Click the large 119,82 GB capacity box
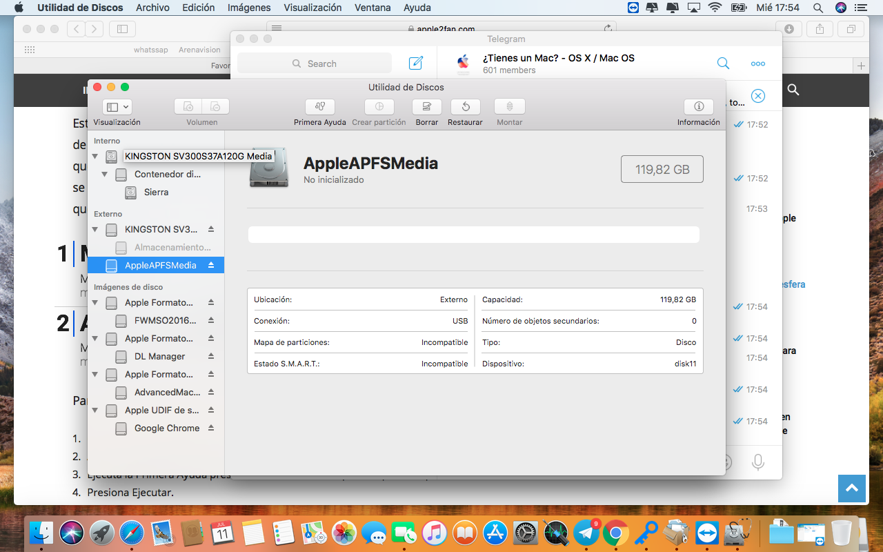Viewport: 883px width, 552px height. click(662, 169)
